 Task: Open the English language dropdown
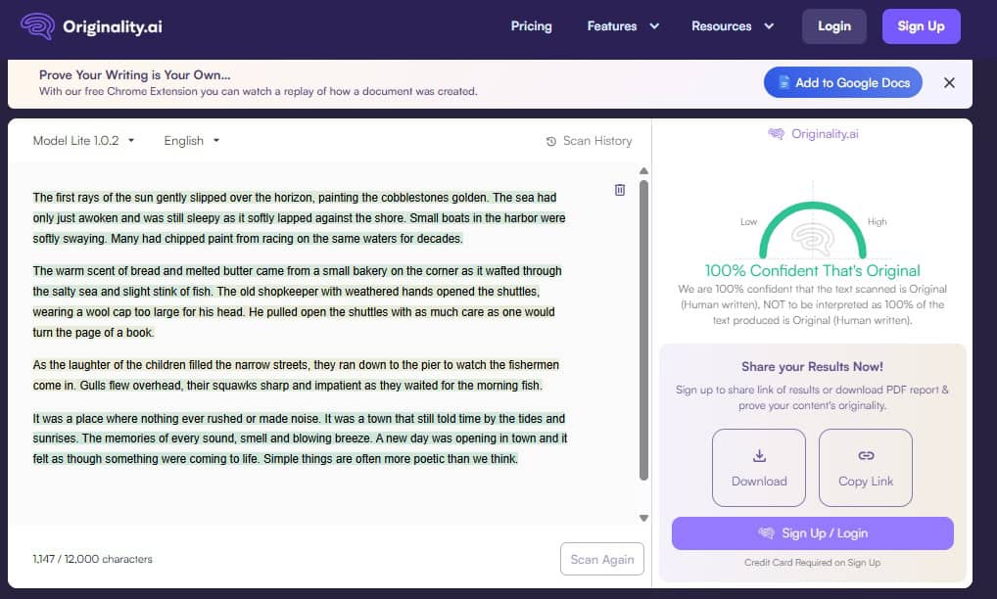(191, 140)
